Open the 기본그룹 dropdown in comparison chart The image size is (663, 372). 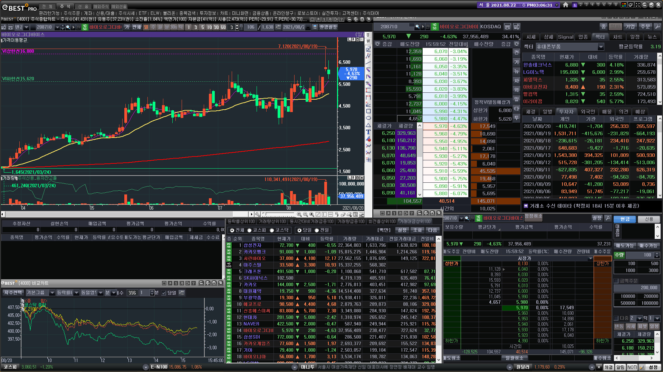pos(52,293)
